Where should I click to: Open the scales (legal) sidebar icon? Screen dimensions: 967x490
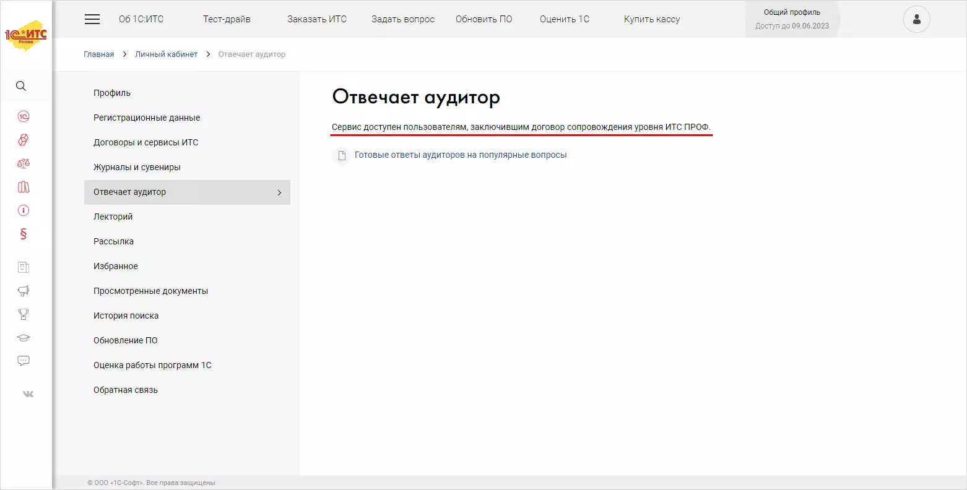(24, 163)
